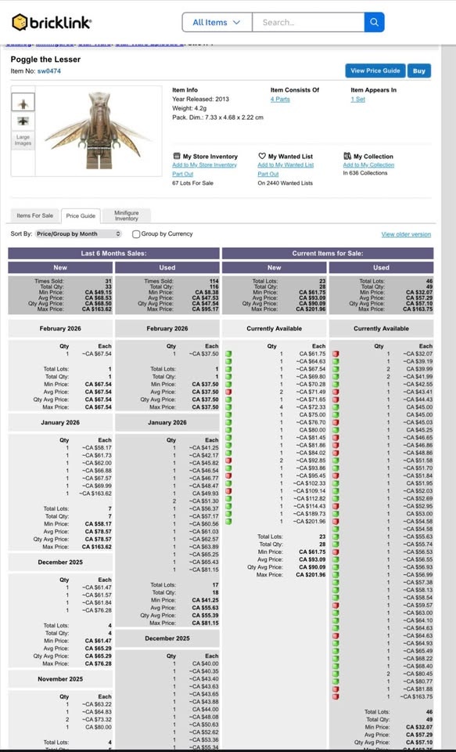This screenshot has height=752, width=456.
Task: Click the My Store Inventory box icon
Action: [176, 156]
